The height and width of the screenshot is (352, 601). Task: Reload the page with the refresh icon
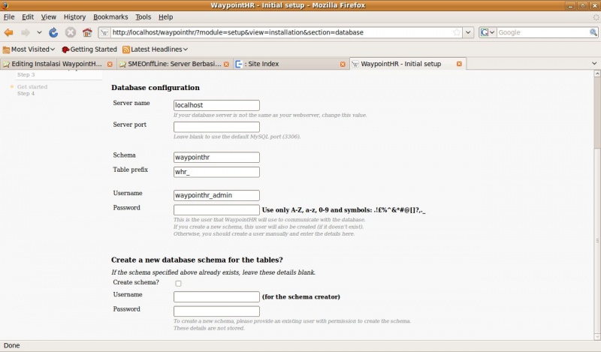tap(53, 32)
